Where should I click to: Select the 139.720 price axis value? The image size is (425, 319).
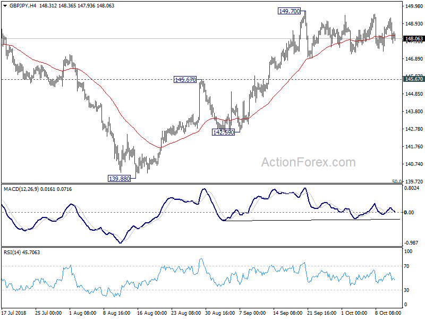tap(414, 181)
